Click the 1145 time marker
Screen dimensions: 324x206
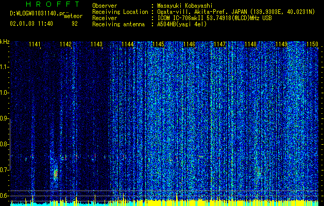coord(158,44)
